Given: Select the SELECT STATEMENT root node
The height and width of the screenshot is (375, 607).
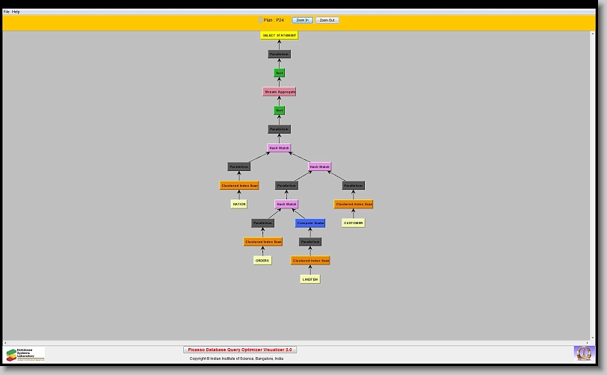Looking at the screenshot, I should 280,35.
